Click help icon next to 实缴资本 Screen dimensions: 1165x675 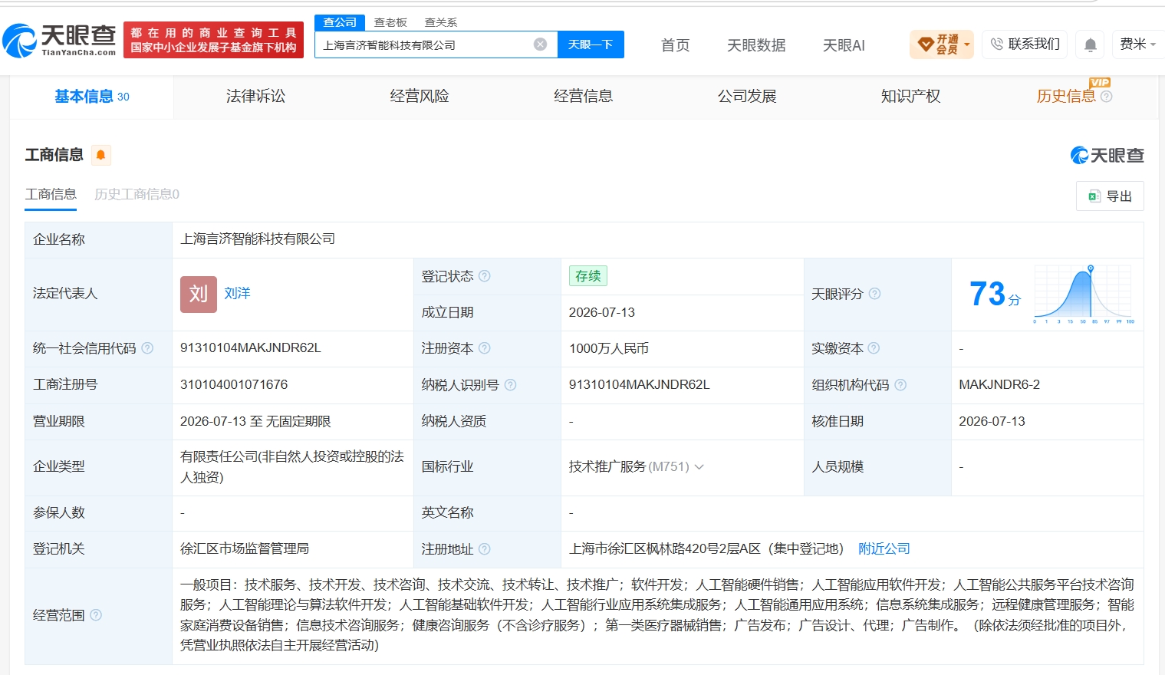pyautogui.click(x=874, y=348)
